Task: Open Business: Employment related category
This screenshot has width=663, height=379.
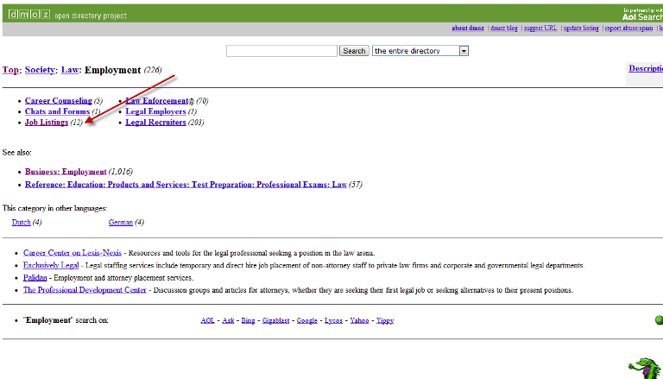Action: (66, 172)
